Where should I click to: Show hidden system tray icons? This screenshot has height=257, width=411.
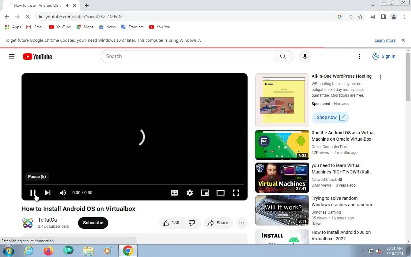click(363, 251)
